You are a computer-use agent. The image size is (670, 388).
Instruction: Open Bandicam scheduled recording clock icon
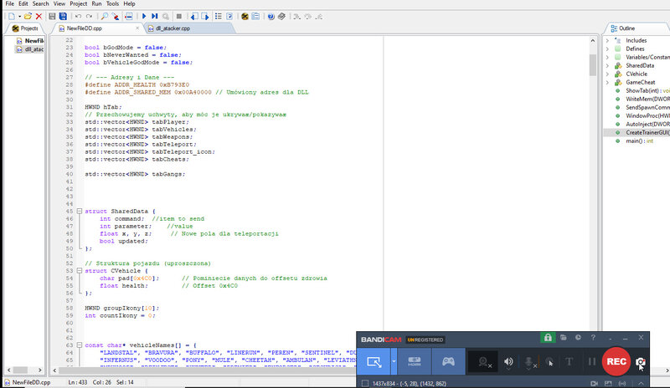[578, 338]
